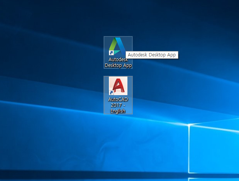239x181 pixels.
Task: Click the "AutoCAD 2017 - English" icon label
Action: coord(118,105)
